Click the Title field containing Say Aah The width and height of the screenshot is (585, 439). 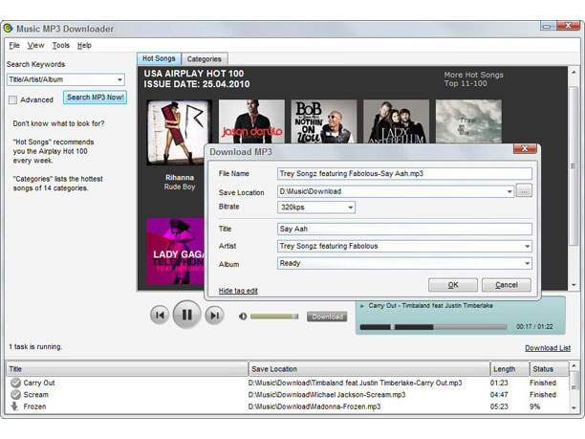tap(404, 229)
